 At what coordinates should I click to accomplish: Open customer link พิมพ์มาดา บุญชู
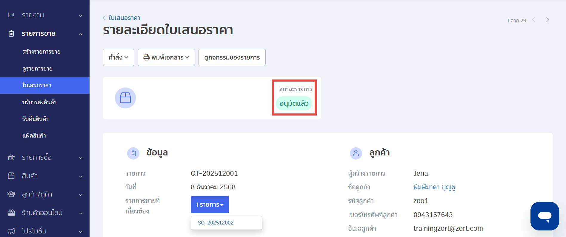[434, 187]
